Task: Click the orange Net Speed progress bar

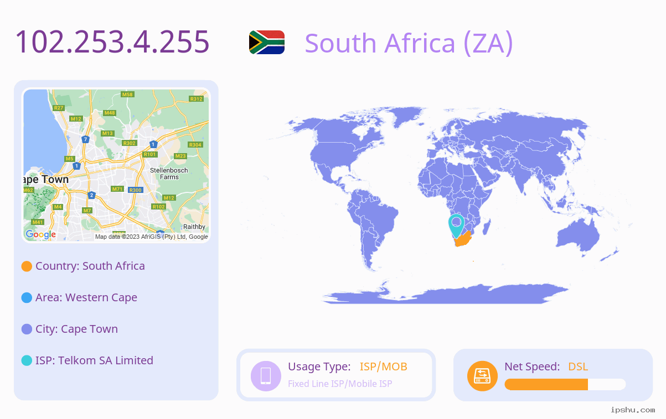Action: (565, 384)
